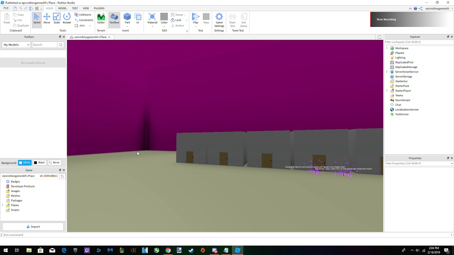Check the Join checkbox
This screenshot has height=255, width=454.
tap(76, 25)
